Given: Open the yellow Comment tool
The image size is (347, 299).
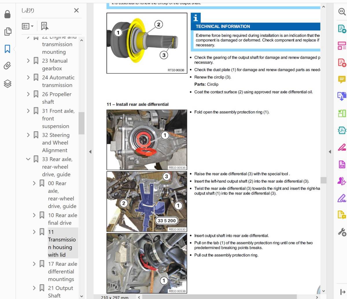Looking at the screenshot, I should (x=342, y=79).
